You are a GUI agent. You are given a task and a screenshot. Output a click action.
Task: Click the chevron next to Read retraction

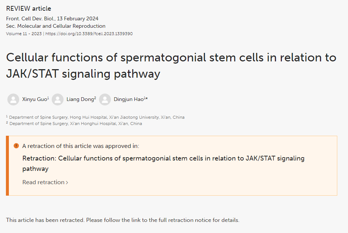point(67,183)
